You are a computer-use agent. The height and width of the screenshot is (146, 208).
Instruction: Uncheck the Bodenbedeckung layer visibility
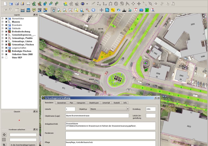click(x=6, y=31)
